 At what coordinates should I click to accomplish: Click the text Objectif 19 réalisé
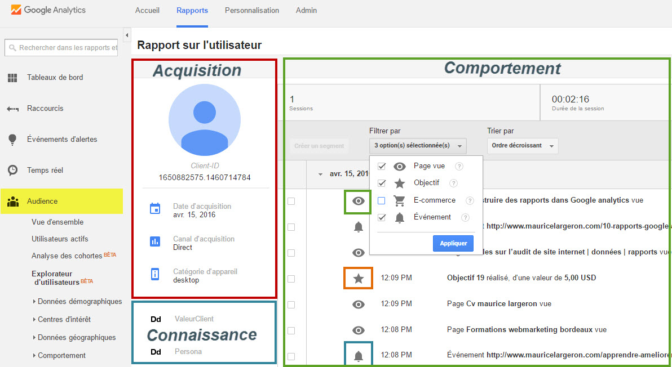click(478, 278)
